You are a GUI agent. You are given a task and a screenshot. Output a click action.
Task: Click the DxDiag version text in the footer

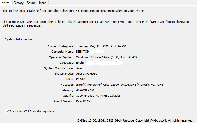tap(105, 120)
